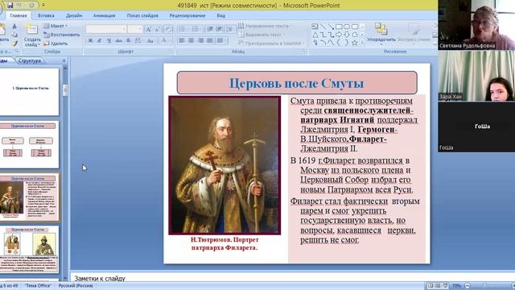The width and height of the screenshot is (515, 290).
Task: Select the Line shape icon
Action: point(323,27)
